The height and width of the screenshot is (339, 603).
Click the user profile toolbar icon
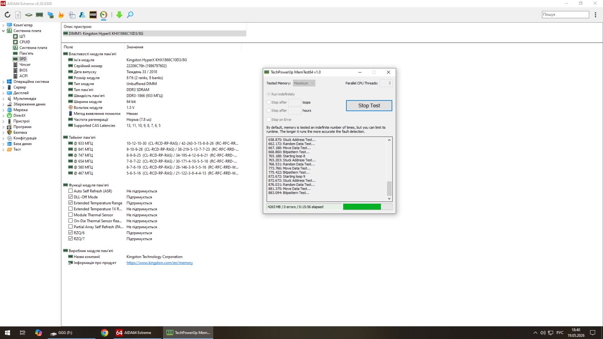pos(82,15)
